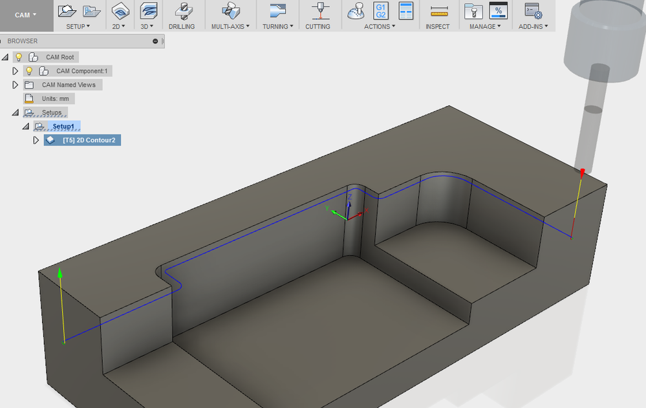Toggle CAM Component:1 visibility lightbulb
The height and width of the screenshot is (408, 646).
[x=29, y=71]
